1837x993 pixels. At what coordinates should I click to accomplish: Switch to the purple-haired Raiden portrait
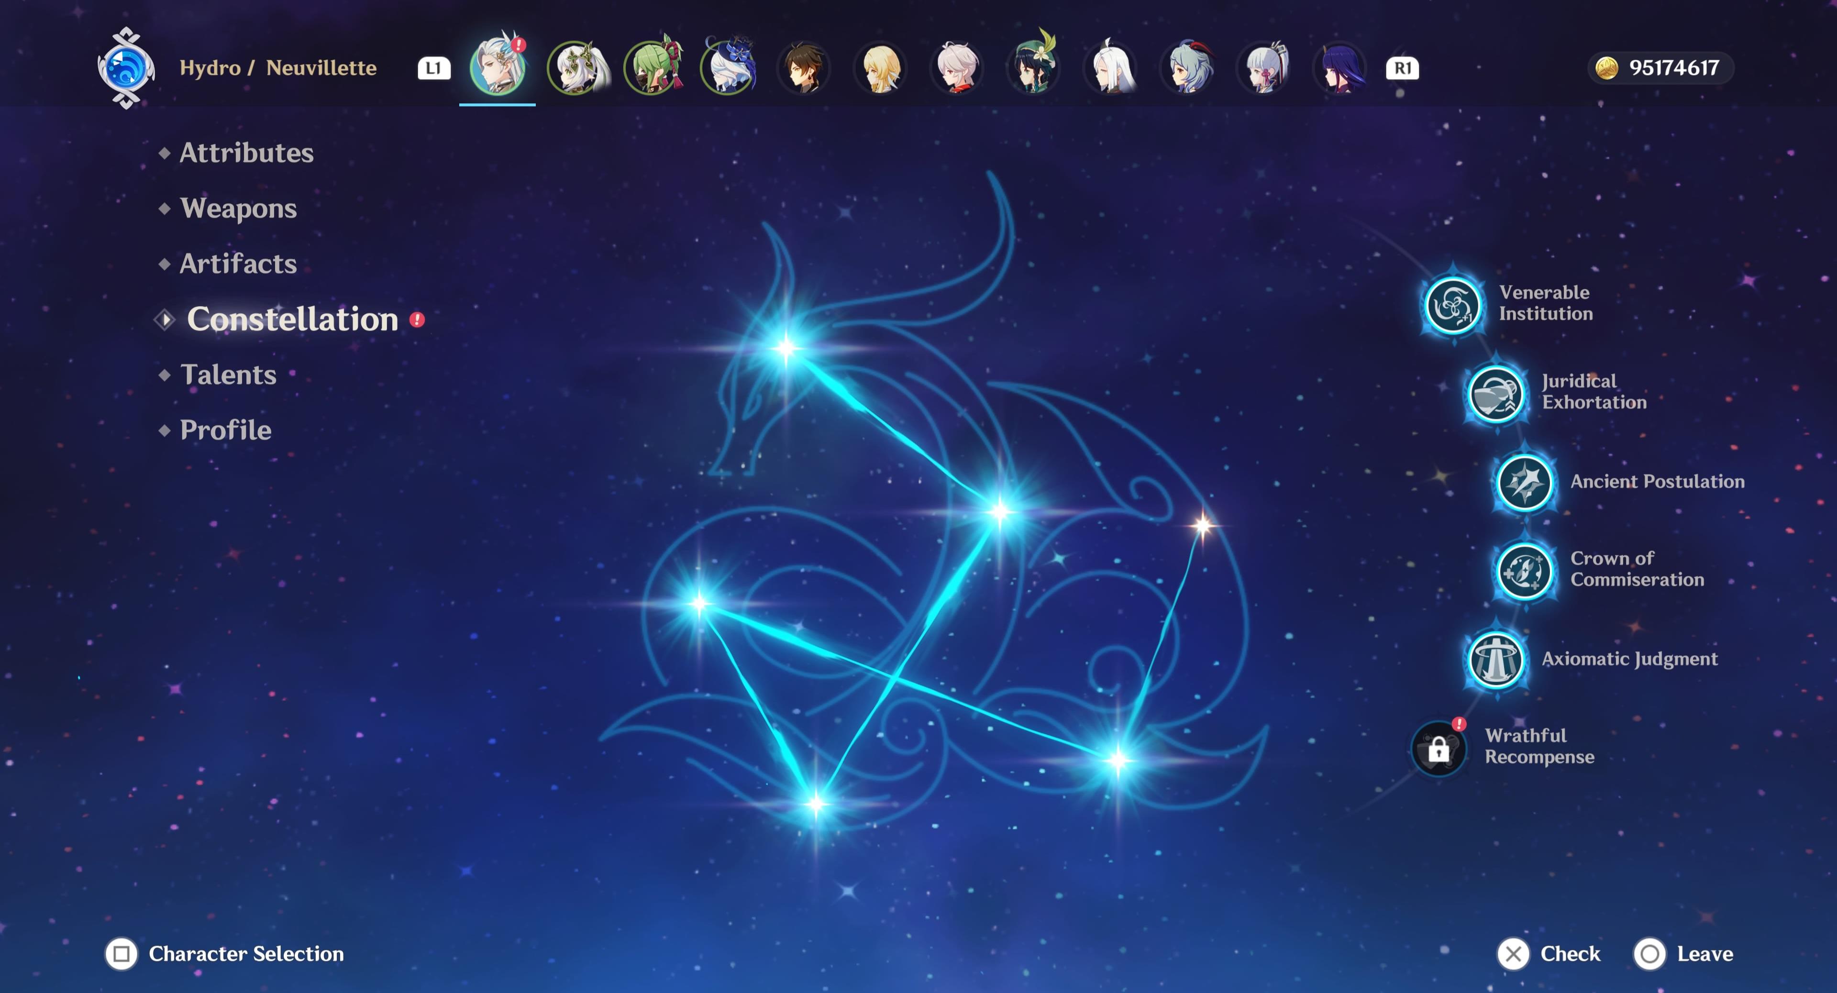pyautogui.click(x=1339, y=68)
